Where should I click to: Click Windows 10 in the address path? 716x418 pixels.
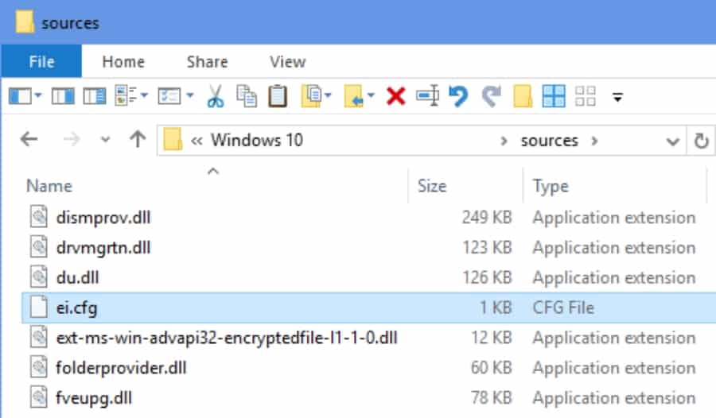(257, 140)
